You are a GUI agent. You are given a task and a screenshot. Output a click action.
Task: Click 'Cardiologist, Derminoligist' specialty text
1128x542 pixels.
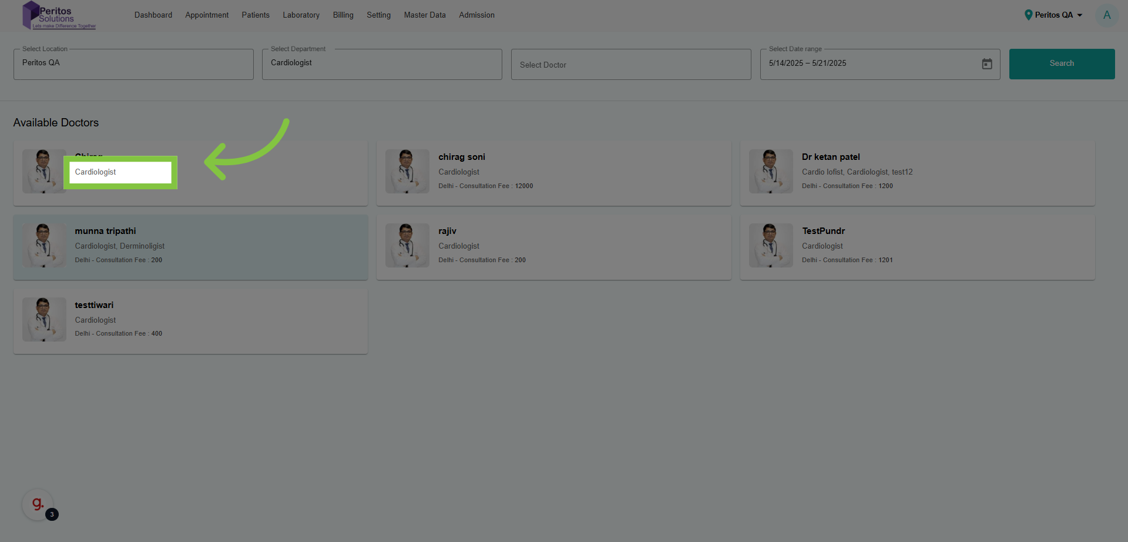pos(120,246)
